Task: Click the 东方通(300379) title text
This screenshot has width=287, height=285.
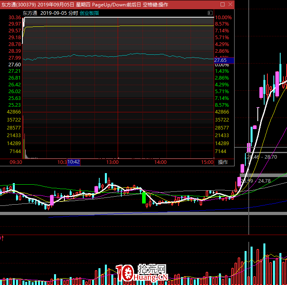Action: [x=18, y=4]
